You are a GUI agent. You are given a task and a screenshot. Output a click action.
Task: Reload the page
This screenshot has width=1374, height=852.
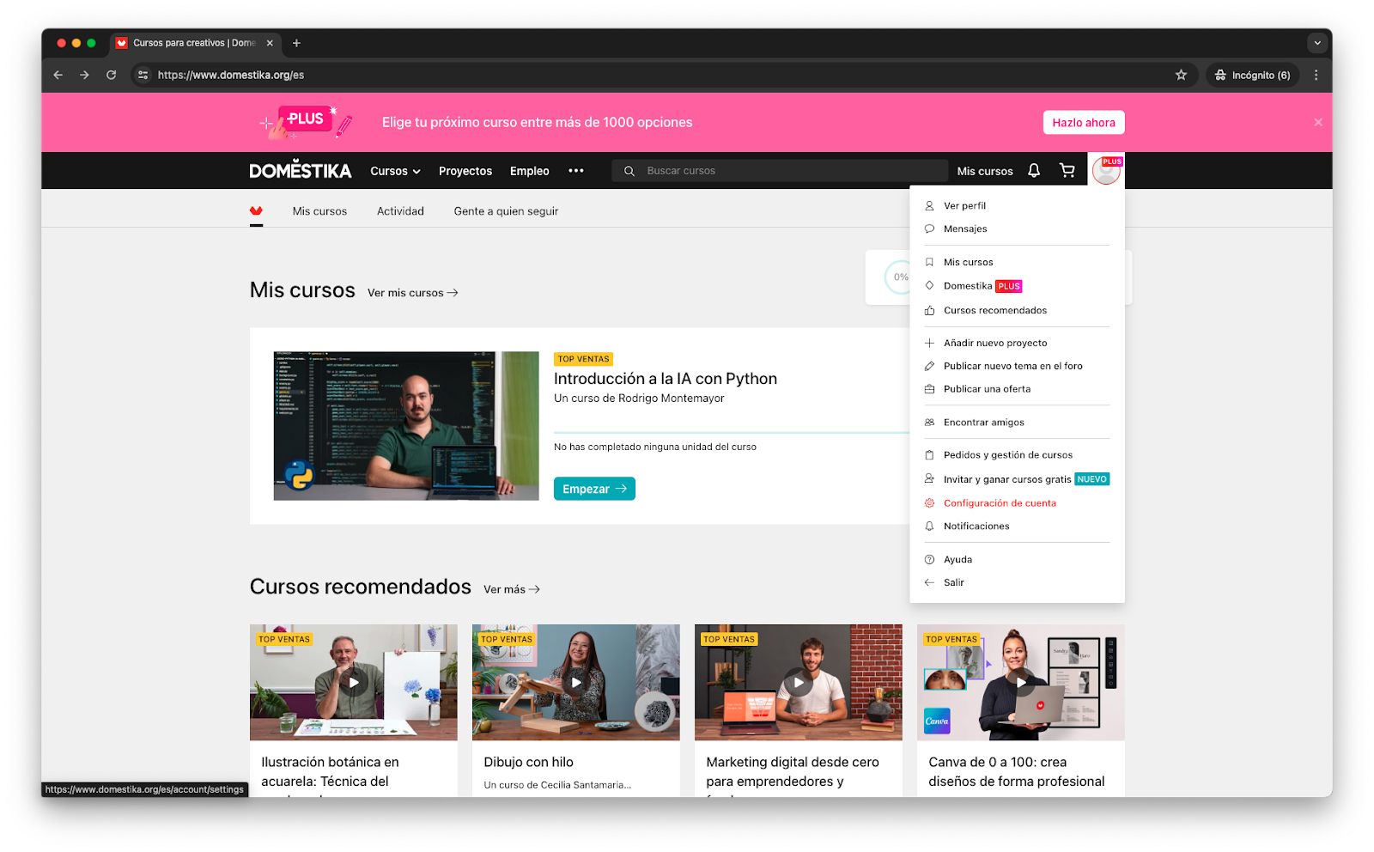click(111, 75)
